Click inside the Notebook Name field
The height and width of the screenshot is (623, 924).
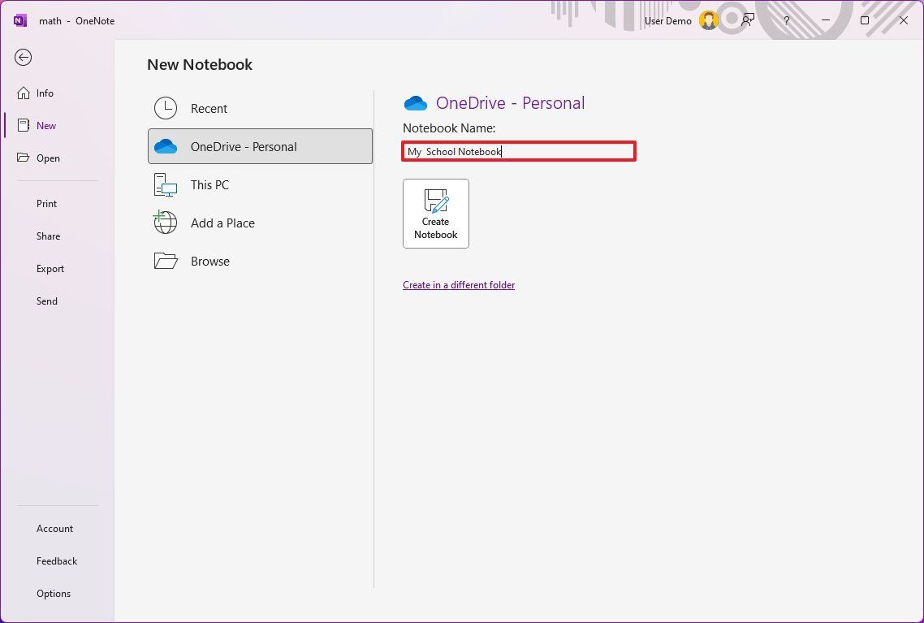pyautogui.click(x=519, y=151)
